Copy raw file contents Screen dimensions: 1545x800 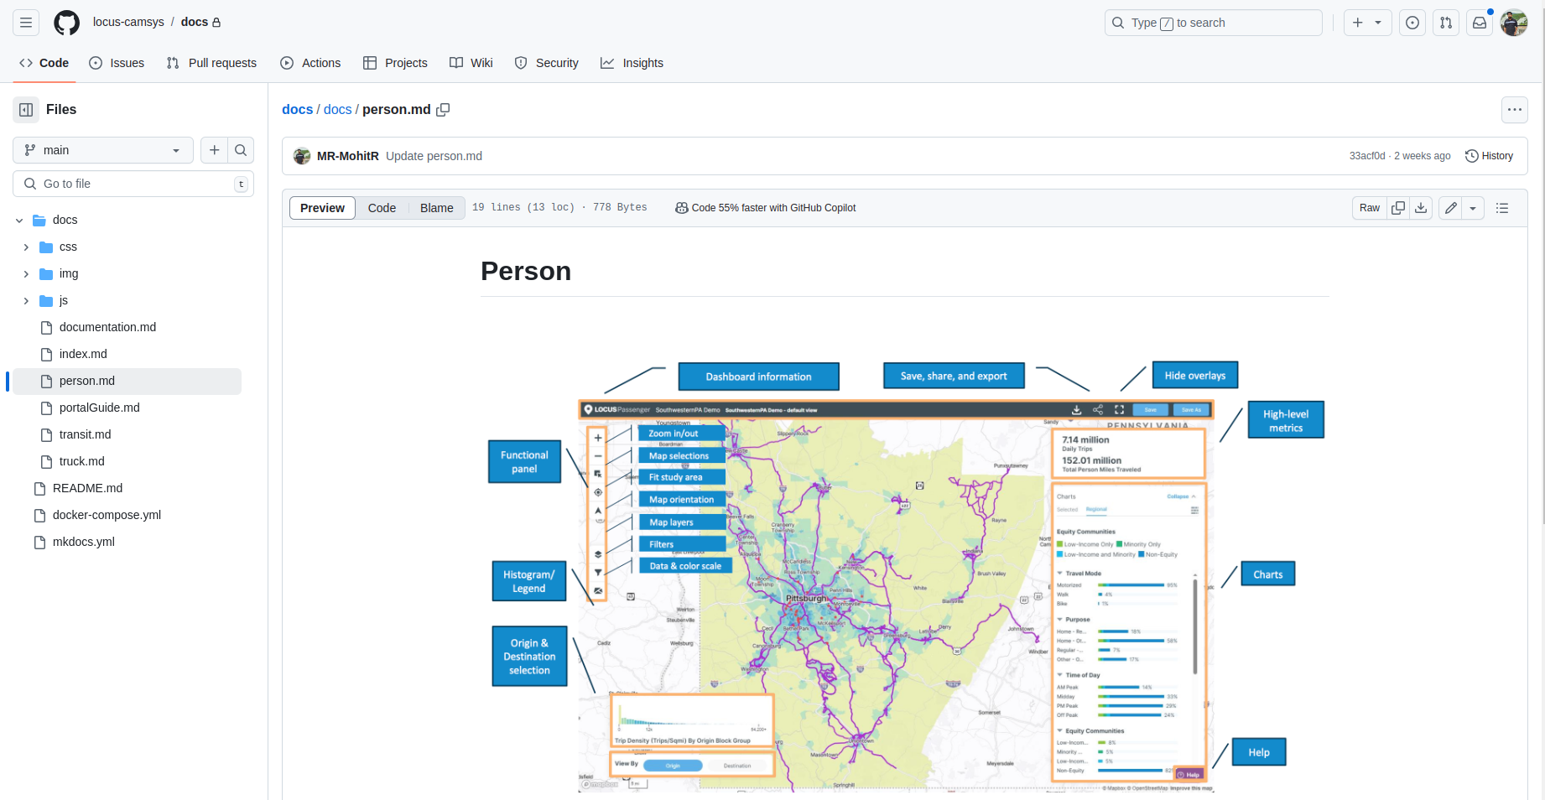click(1398, 208)
